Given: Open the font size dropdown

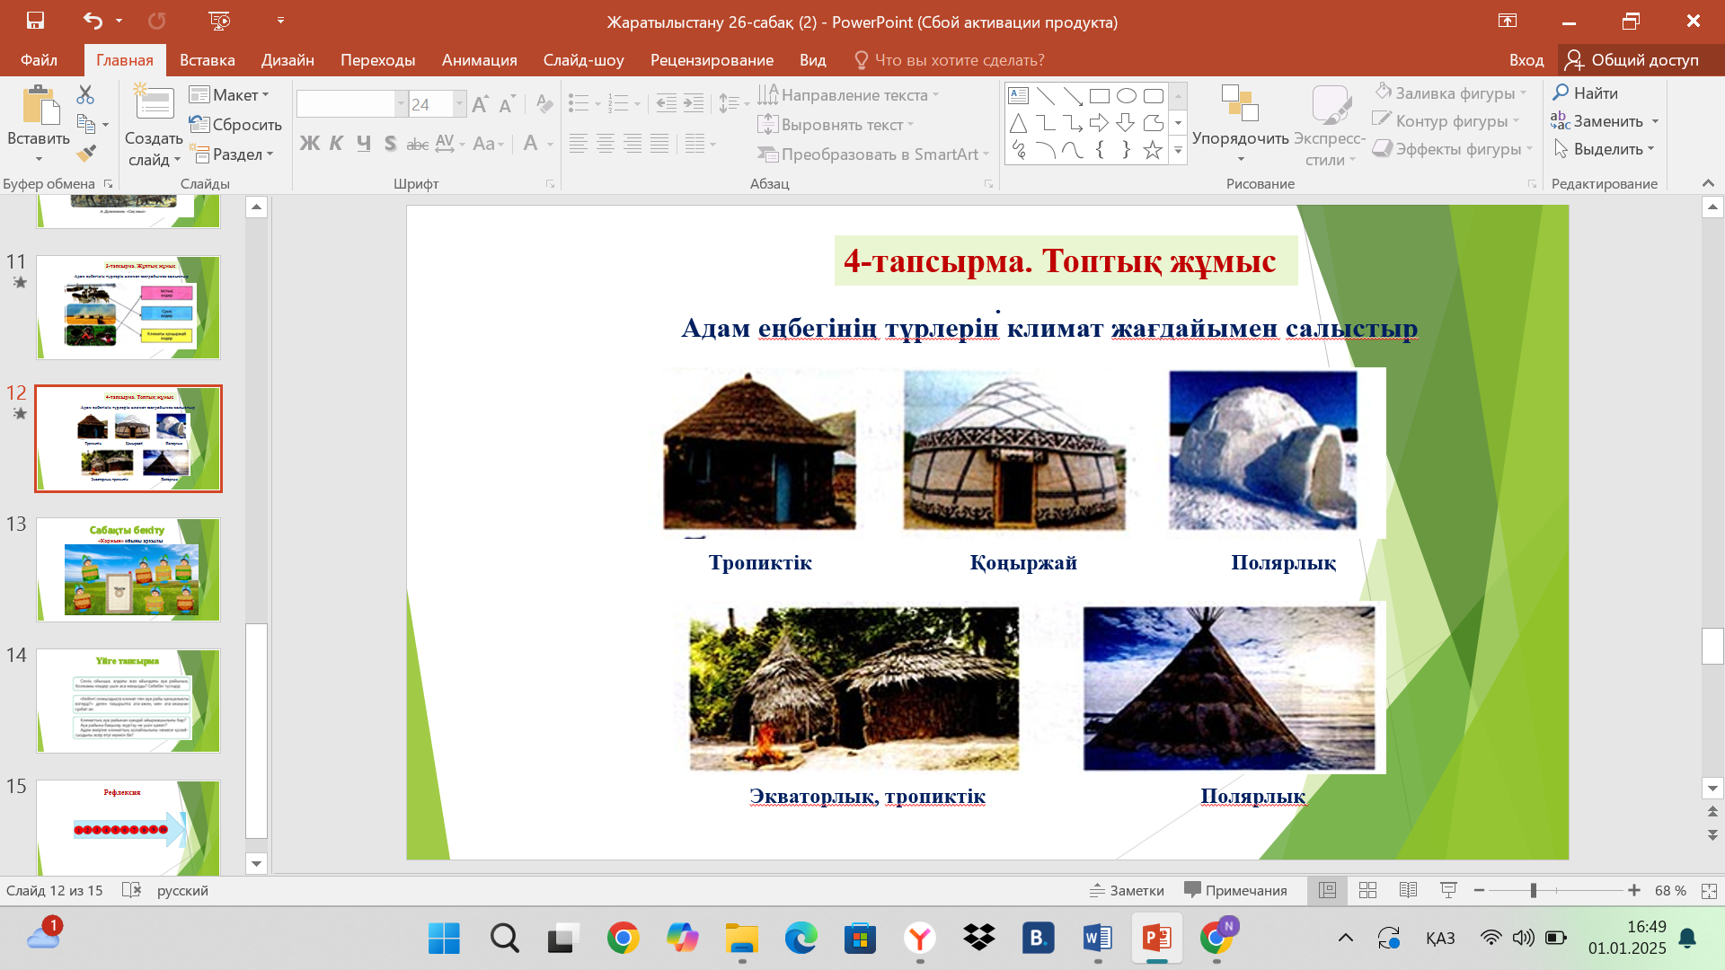Looking at the screenshot, I should (x=459, y=104).
